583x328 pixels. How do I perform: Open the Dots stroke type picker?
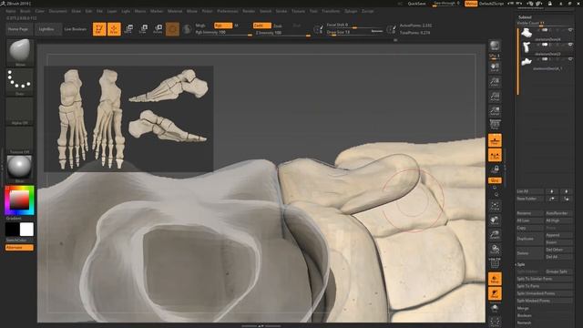click(20, 82)
